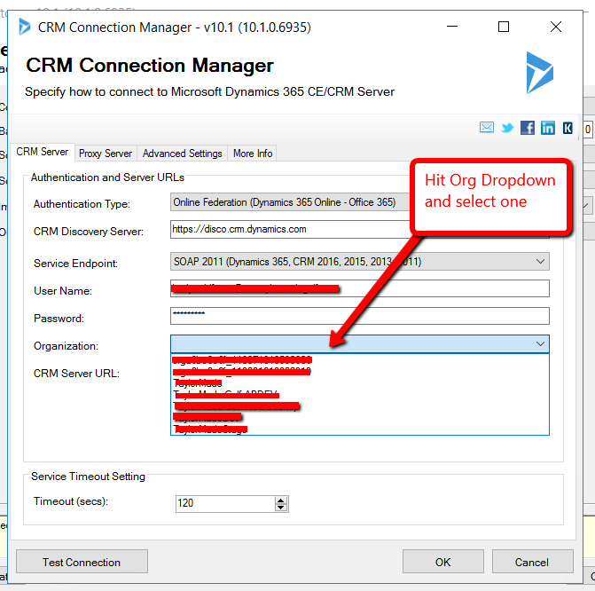Dismiss dialog with Cancel button

tap(532, 562)
